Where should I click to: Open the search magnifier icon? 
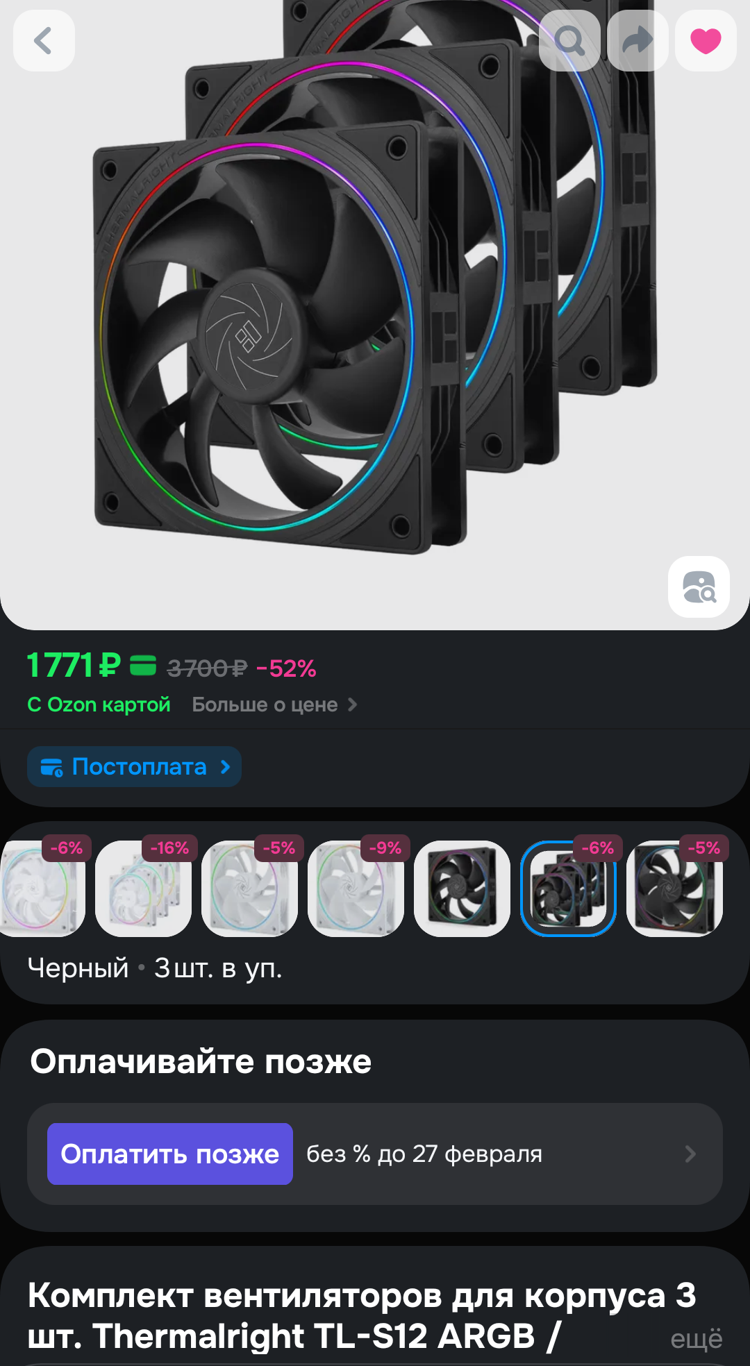coord(569,40)
